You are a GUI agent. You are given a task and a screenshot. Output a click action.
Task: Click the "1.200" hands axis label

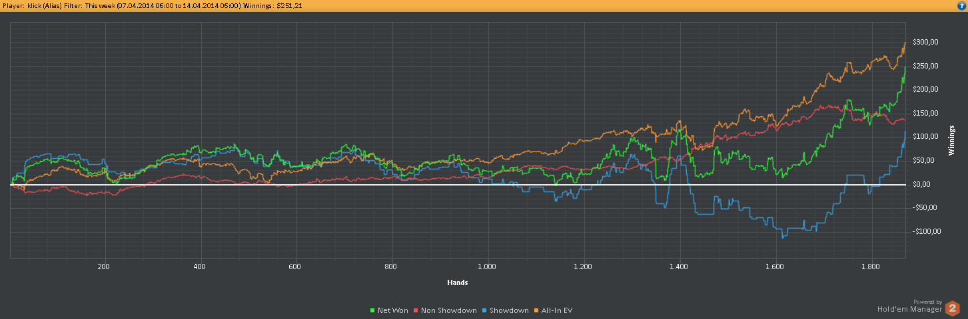tap(584, 266)
